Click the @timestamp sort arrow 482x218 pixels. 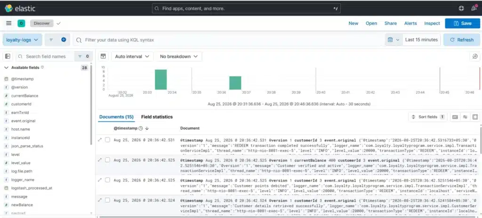click(x=147, y=128)
